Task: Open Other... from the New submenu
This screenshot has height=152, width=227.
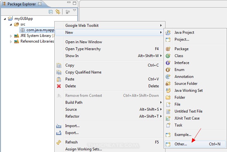Action: pos(181,144)
